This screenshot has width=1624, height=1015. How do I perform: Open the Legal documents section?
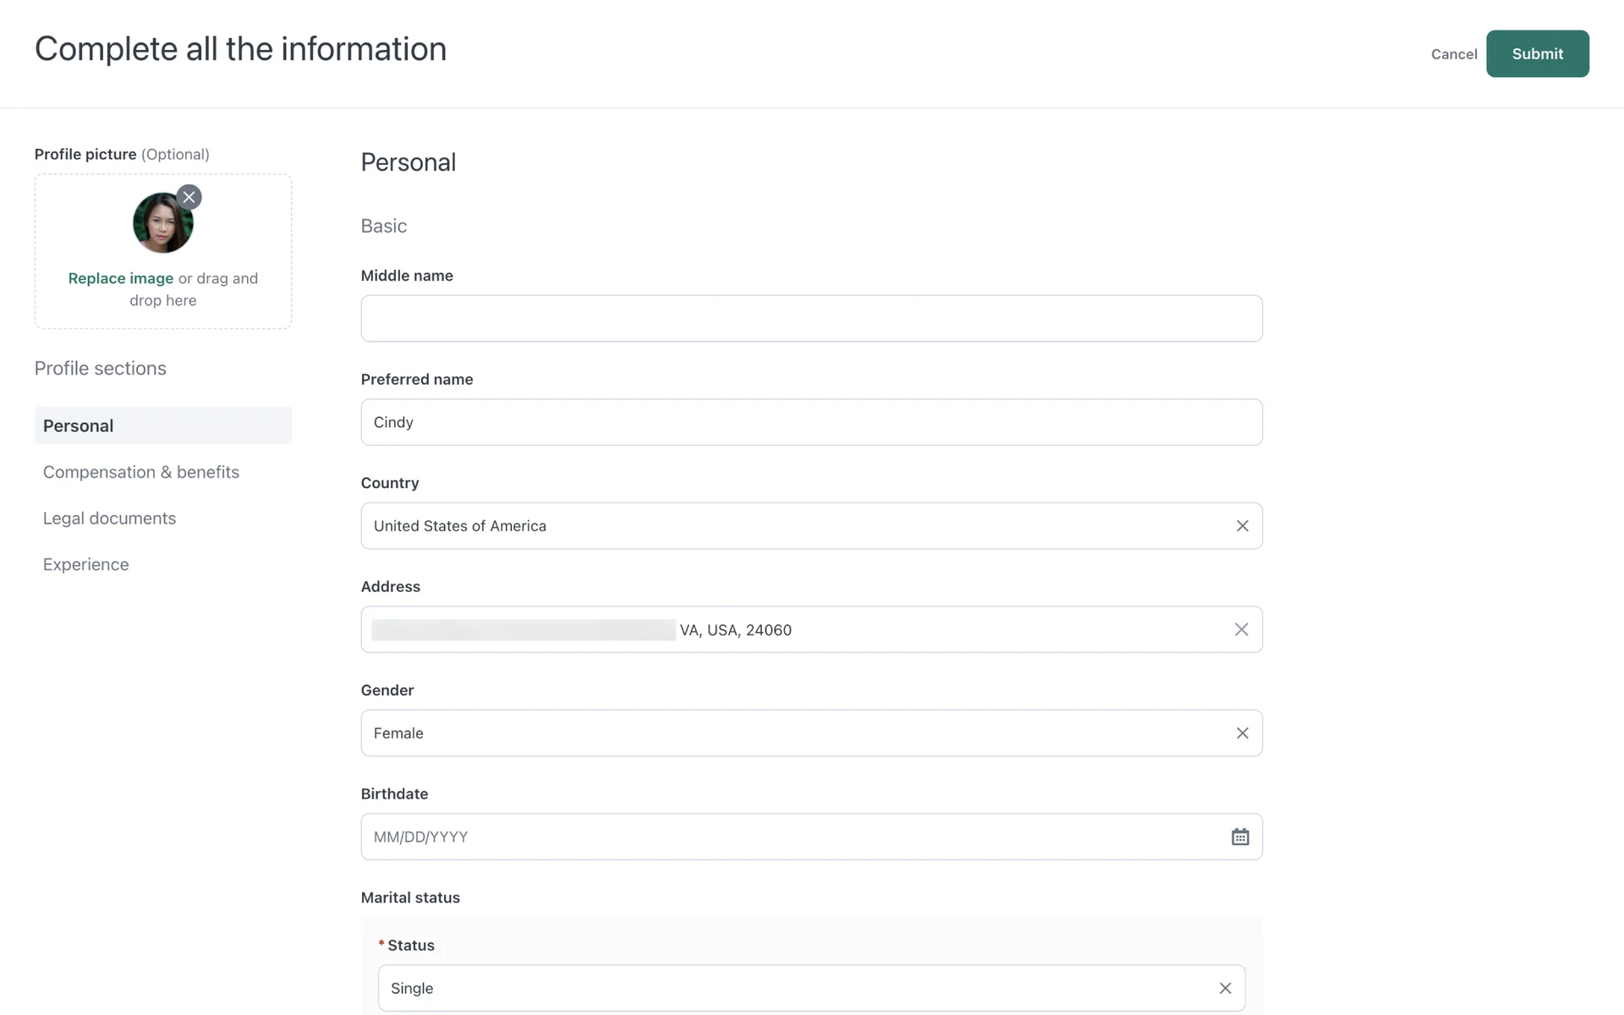pos(110,518)
